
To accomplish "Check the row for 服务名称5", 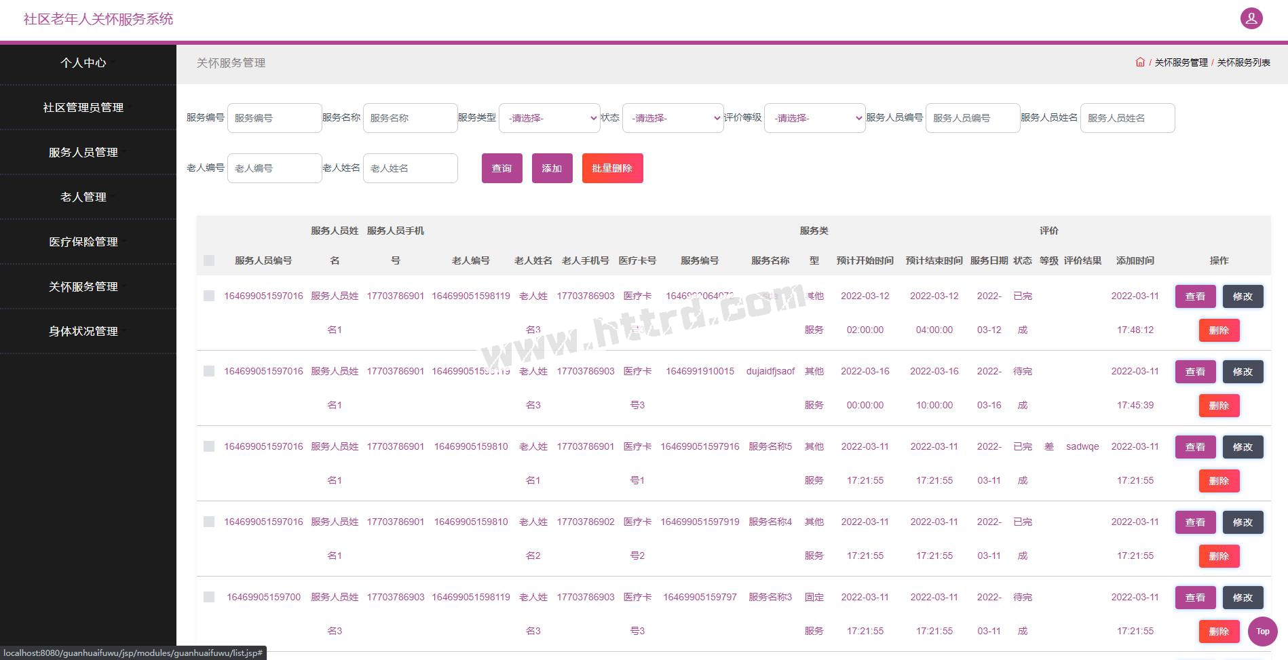I will click(209, 446).
